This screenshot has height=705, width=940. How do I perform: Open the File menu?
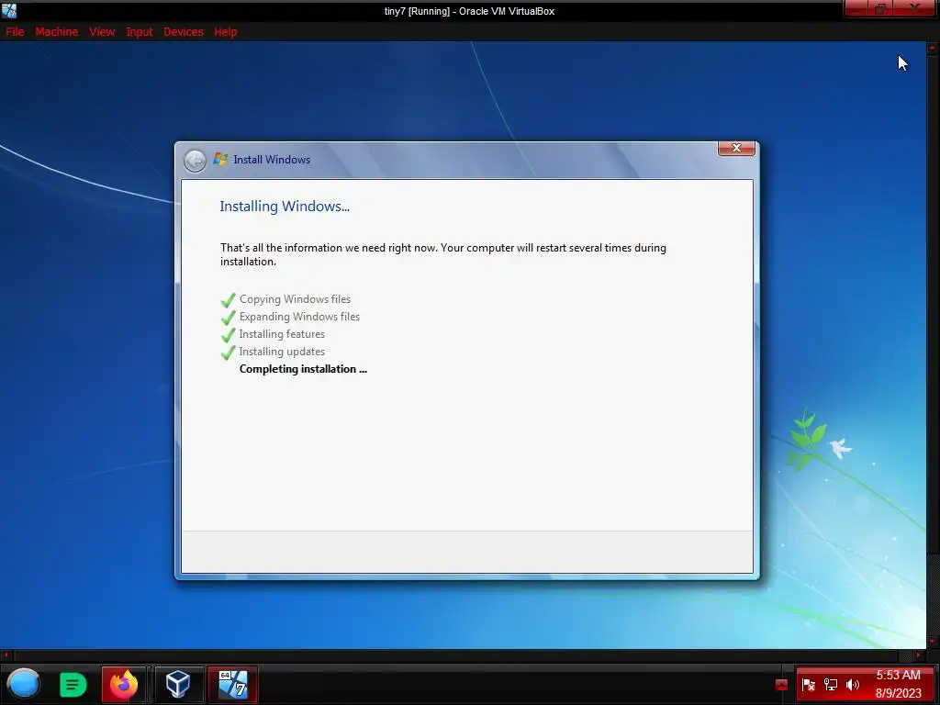pyautogui.click(x=15, y=32)
